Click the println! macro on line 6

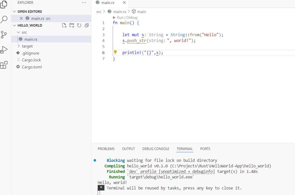pos(132,53)
